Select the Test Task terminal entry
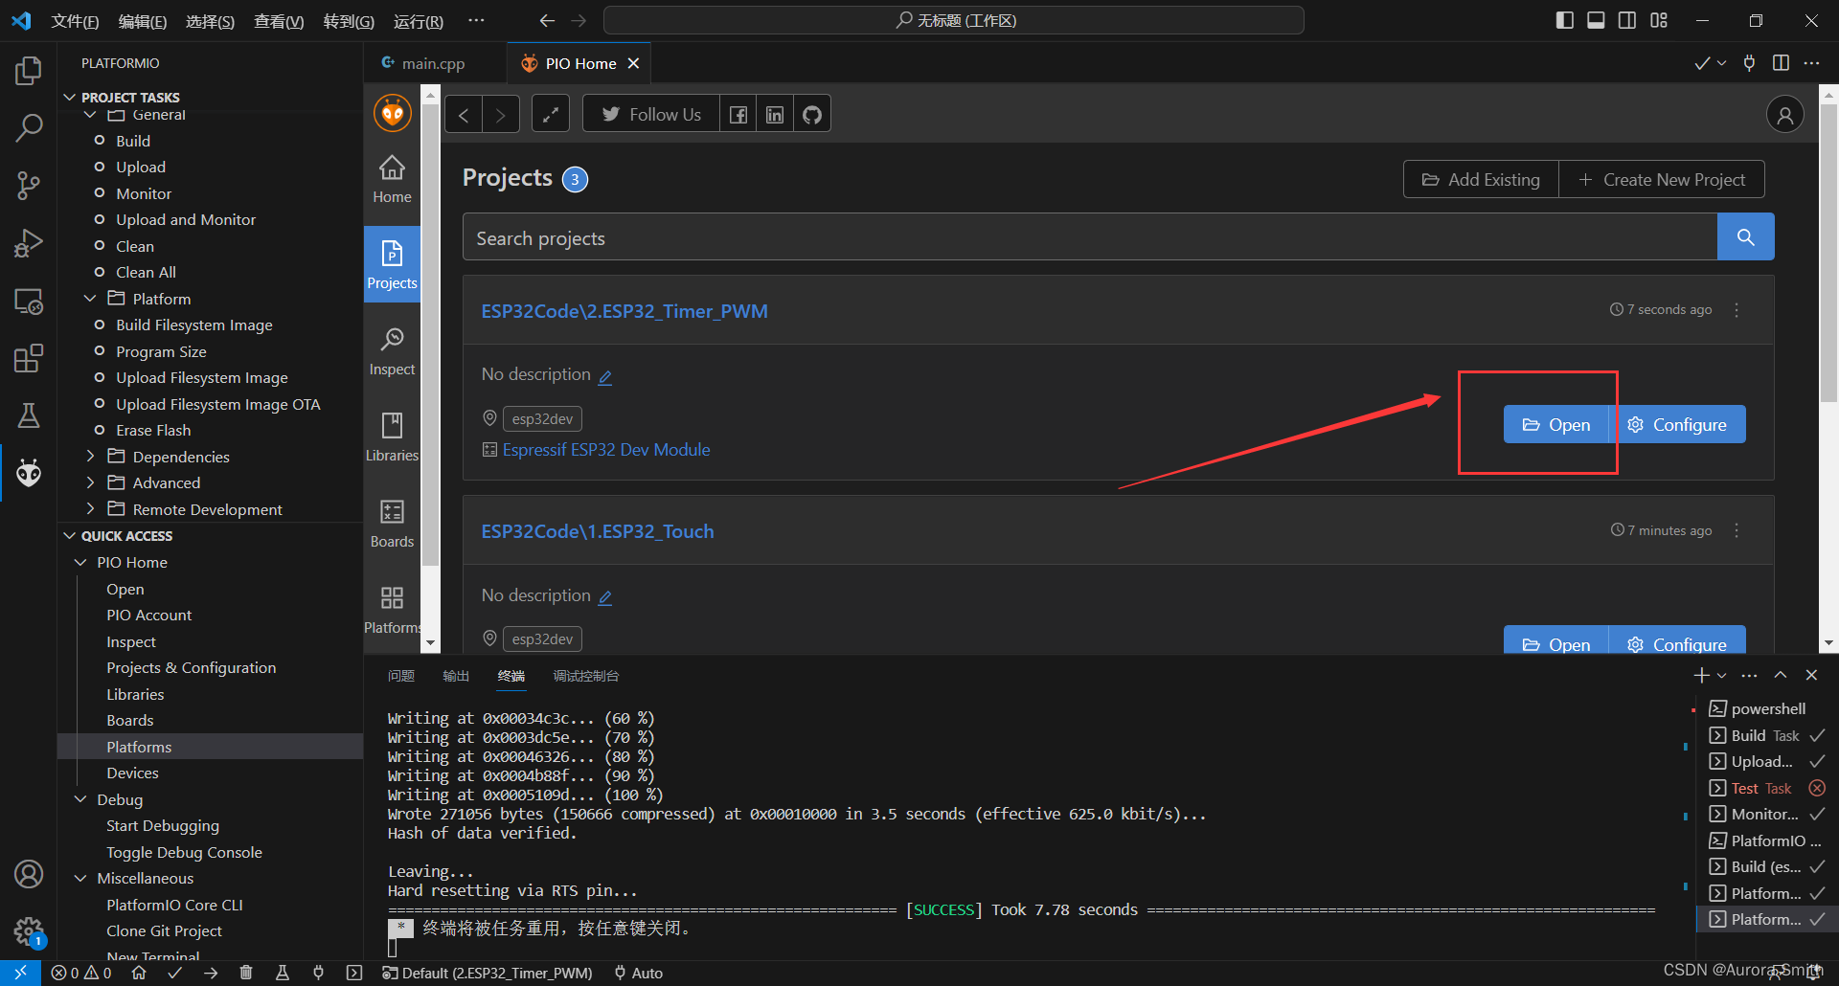This screenshot has width=1839, height=986. pos(1760,788)
